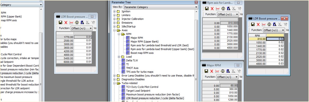Expand the Ignition folder in Parameter Tree
309x102 pixels.
[115, 12]
